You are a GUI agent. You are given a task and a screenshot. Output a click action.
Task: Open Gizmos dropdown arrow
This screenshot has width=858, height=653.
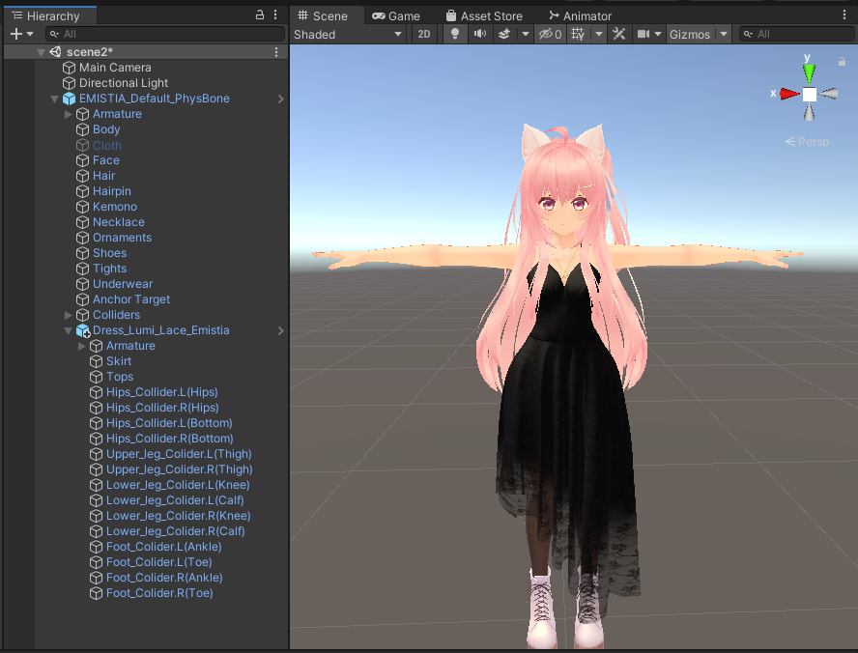point(724,34)
